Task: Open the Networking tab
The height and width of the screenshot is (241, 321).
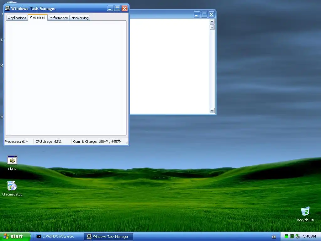Action: point(80,18)
